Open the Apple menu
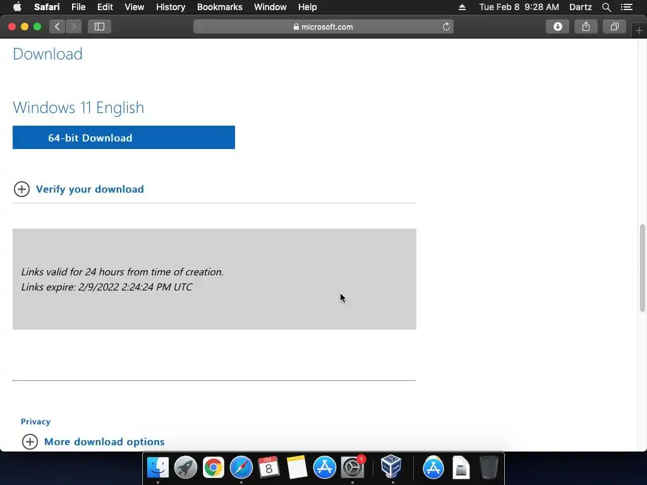 click(x=17, y=7)
